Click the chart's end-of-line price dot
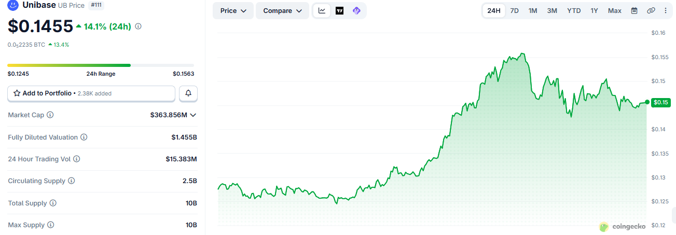The image size is (676, 235). coord(647,102)
